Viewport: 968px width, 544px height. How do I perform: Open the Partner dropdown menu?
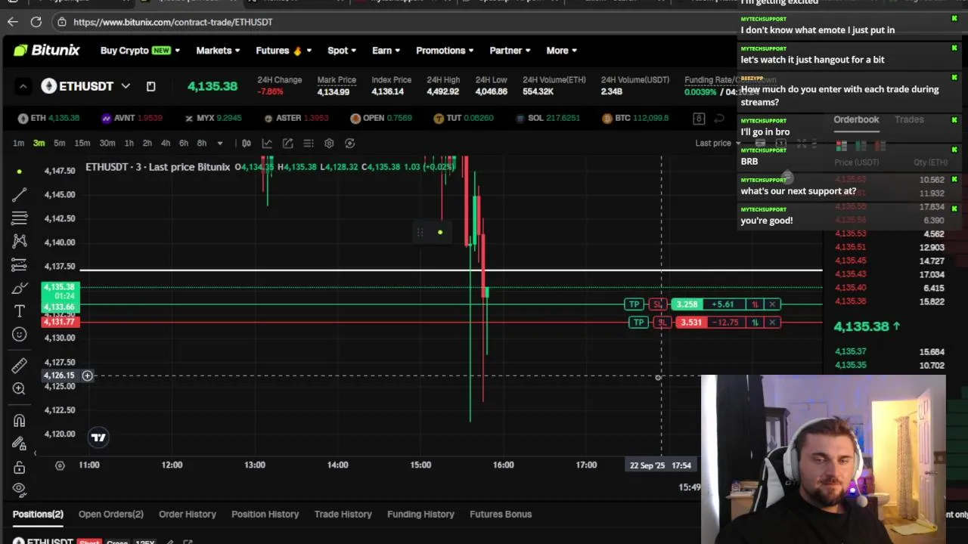(x=510, y=51)
